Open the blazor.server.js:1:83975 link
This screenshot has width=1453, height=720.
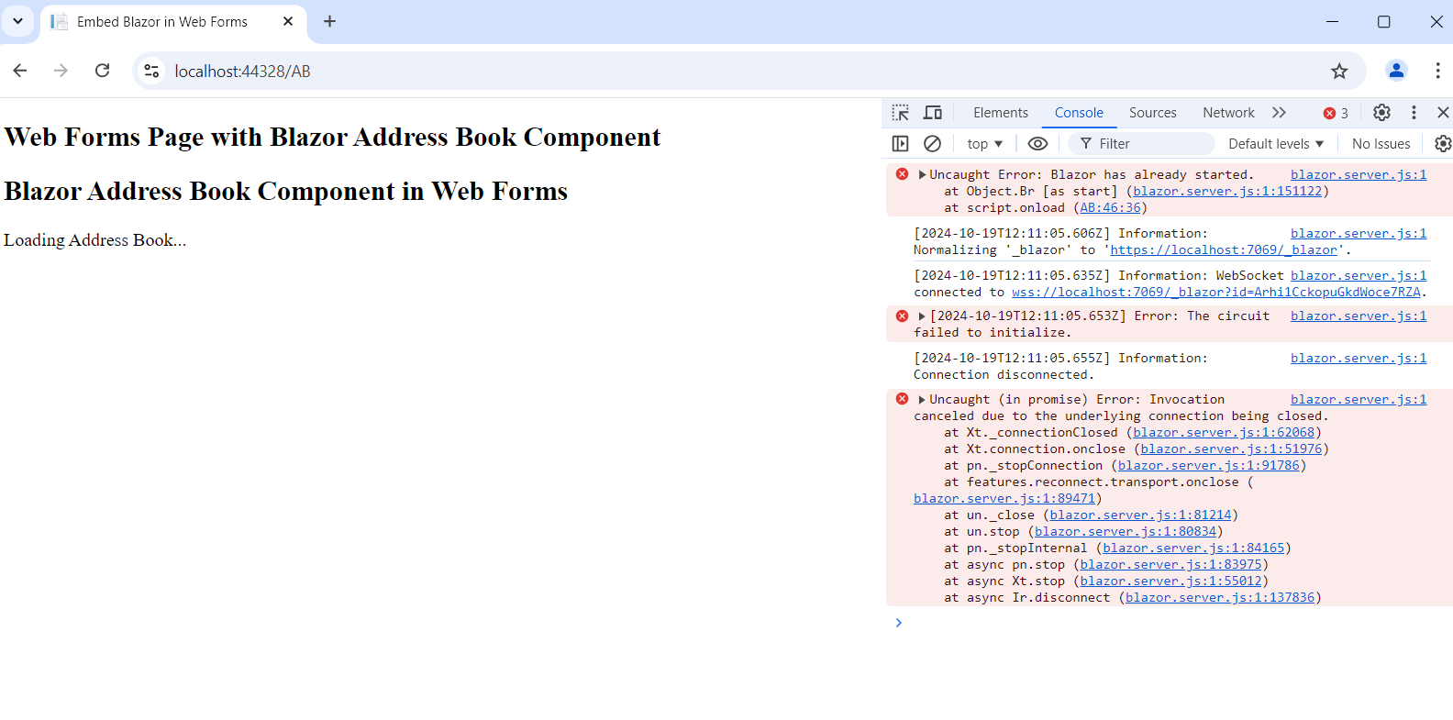click(1170, 565)
